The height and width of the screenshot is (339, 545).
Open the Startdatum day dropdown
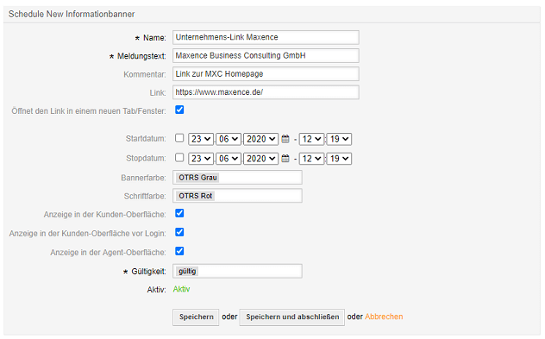tap(201, 139)
